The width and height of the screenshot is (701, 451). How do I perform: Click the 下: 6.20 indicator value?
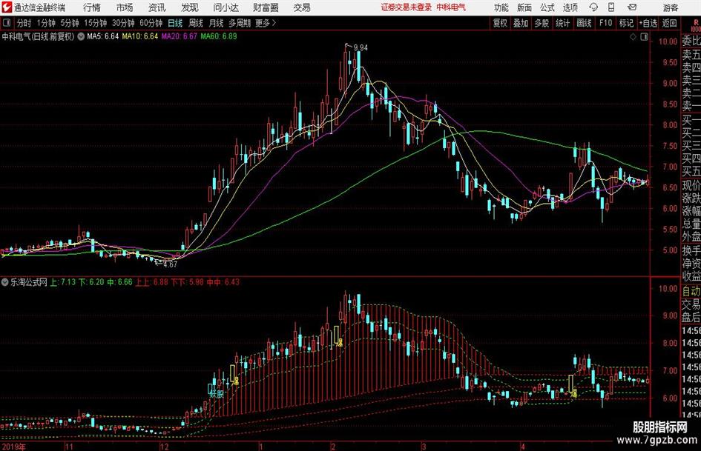point(91,282)
